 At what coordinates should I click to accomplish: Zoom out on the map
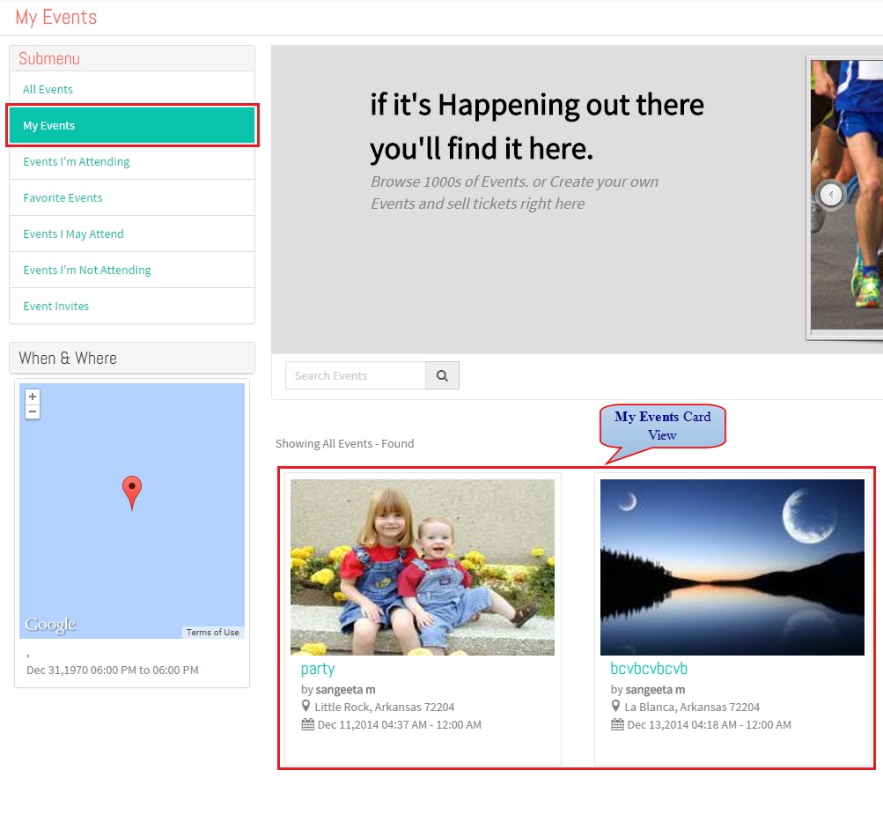pyautogui.click(x=33, y=411)
